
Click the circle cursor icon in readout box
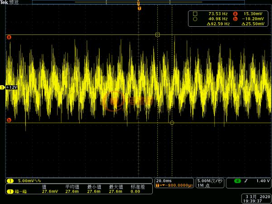(x=195, y=19)
